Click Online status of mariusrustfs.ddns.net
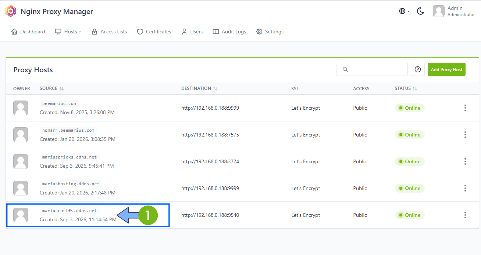Screen dimensions: 481x255 pos(410,215)
